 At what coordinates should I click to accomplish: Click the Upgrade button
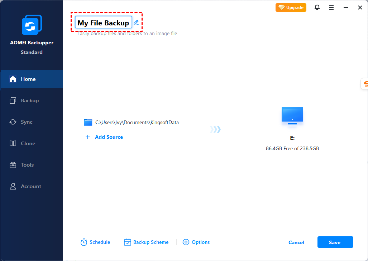291,8
